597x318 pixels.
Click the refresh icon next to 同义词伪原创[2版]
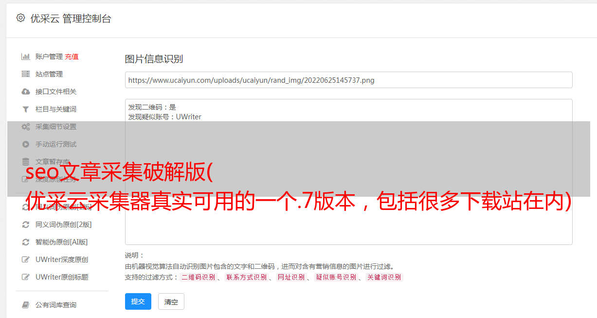[26, 224]
